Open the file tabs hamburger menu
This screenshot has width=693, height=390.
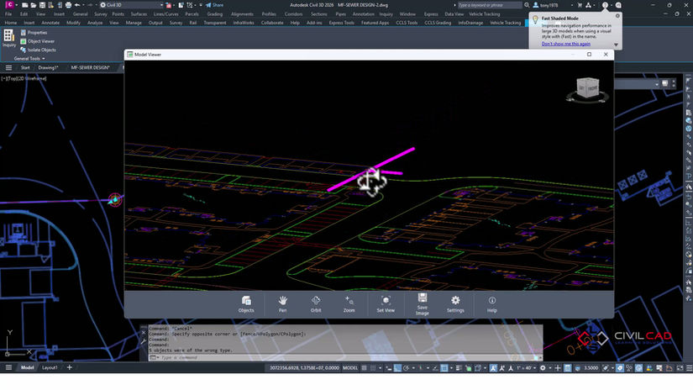pos(8,67)
